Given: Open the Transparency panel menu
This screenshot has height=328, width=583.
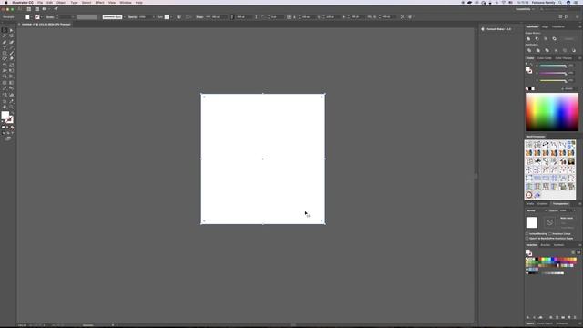Looking at the screenshot, I should click(579, 204).
